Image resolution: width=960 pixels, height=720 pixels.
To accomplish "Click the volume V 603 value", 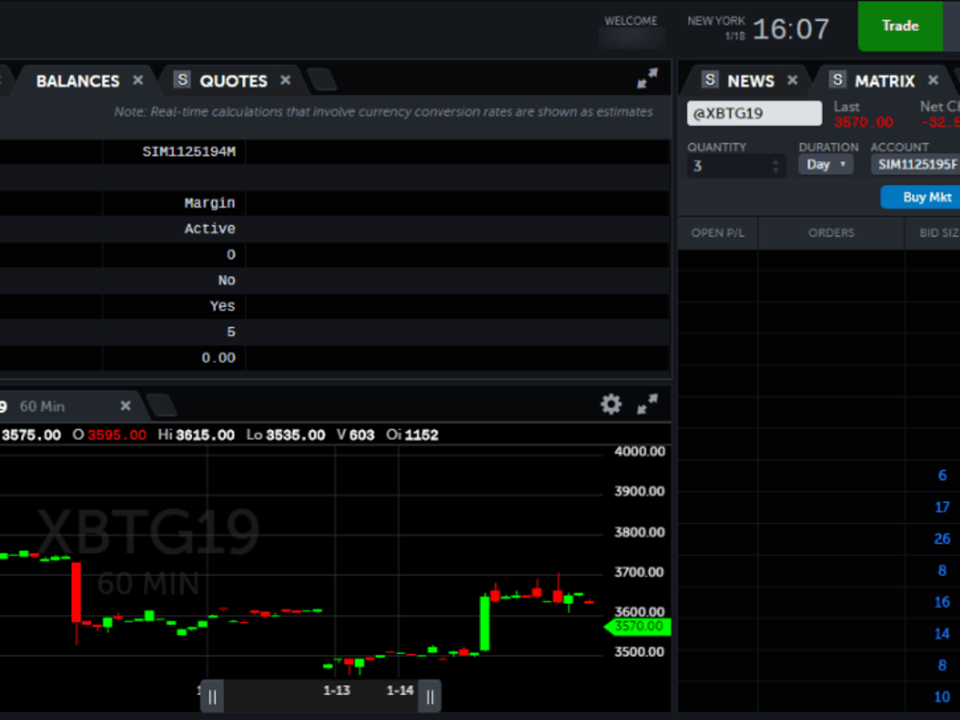I will pyautogui.click(x=356, y=435).
